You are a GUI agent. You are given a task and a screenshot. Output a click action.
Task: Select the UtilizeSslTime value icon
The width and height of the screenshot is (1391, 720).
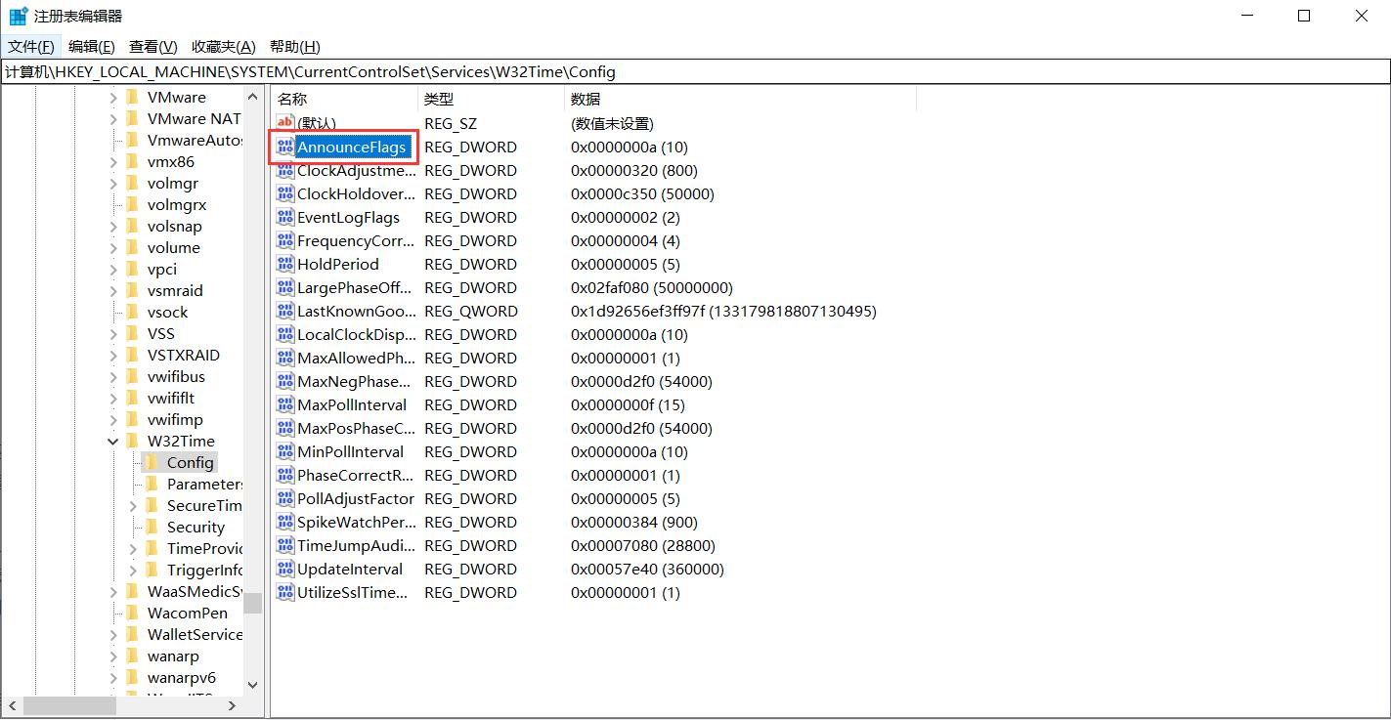coord(286,592)
